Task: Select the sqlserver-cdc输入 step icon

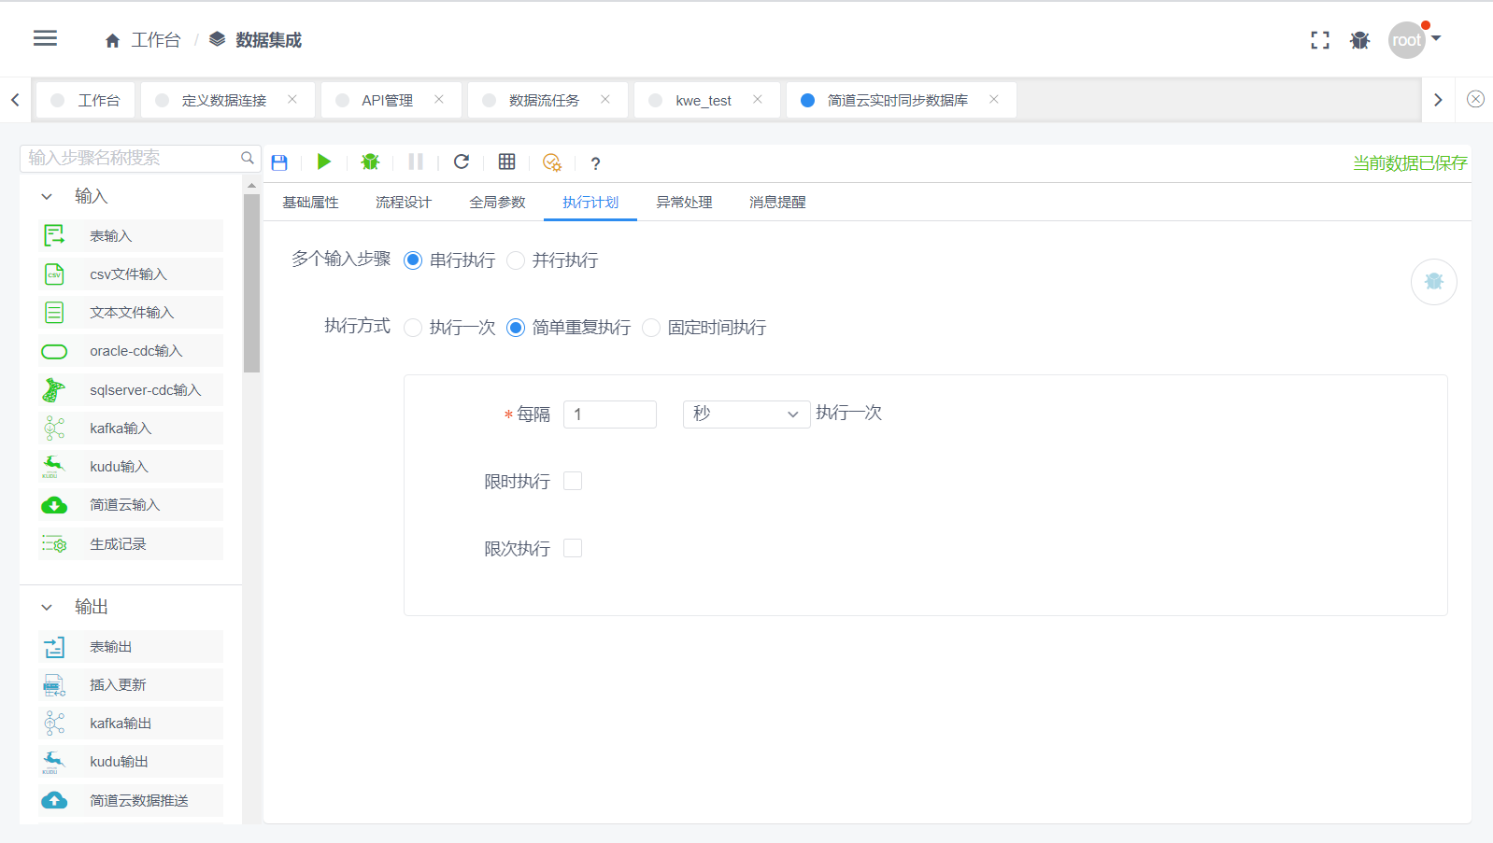Action: point(54,390)
